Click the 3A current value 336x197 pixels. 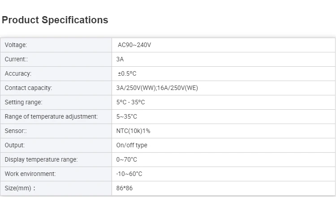click(120, 59)
